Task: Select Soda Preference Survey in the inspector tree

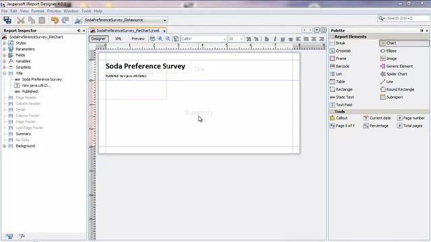Action: click(42, 79)
